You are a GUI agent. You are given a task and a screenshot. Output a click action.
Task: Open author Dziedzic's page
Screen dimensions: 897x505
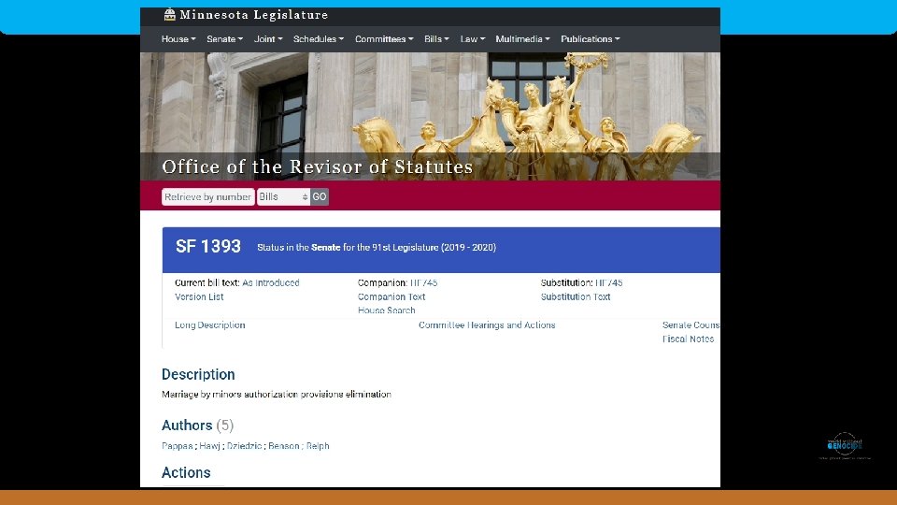point(244,446)
